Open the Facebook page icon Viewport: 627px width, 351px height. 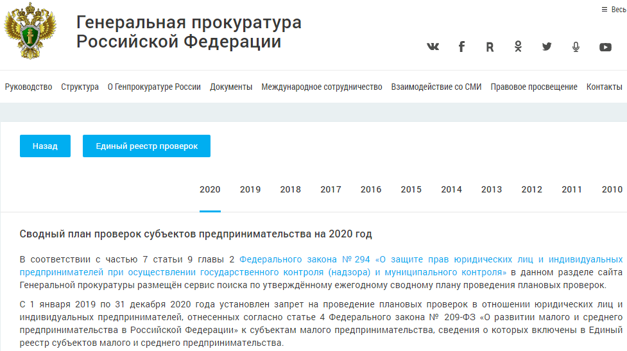point(461,47)
